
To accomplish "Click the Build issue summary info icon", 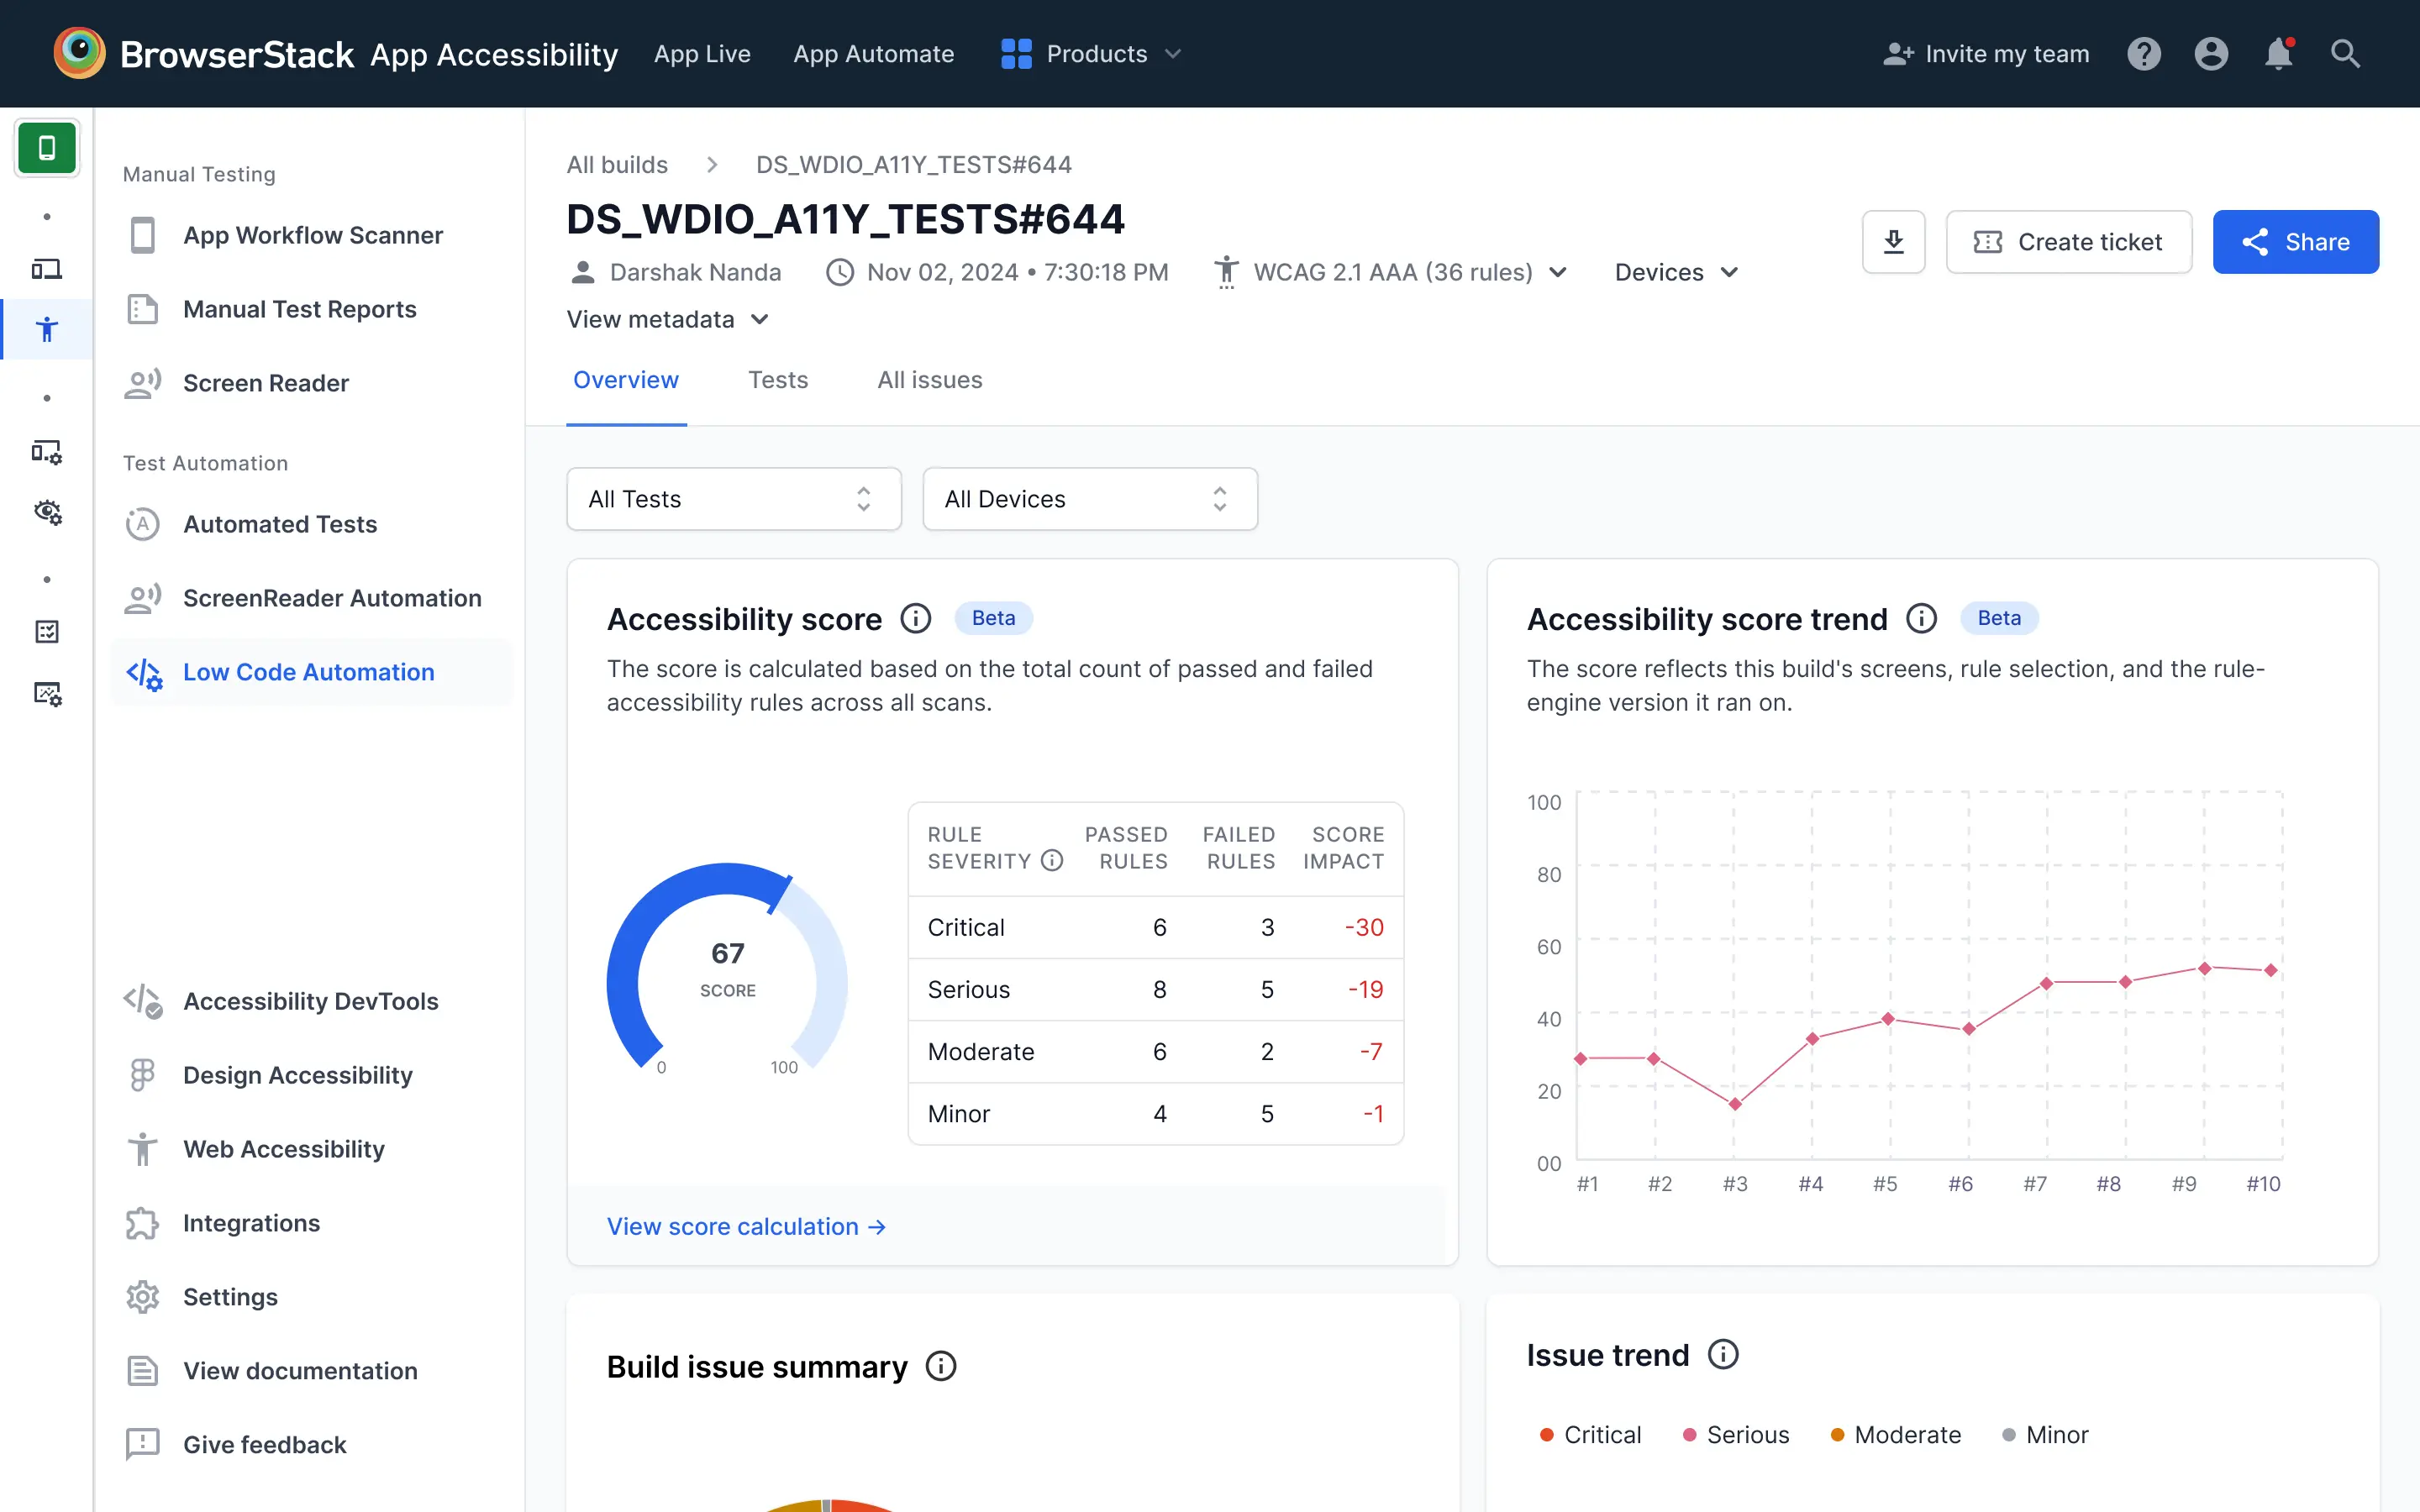I will [941, 1366].
